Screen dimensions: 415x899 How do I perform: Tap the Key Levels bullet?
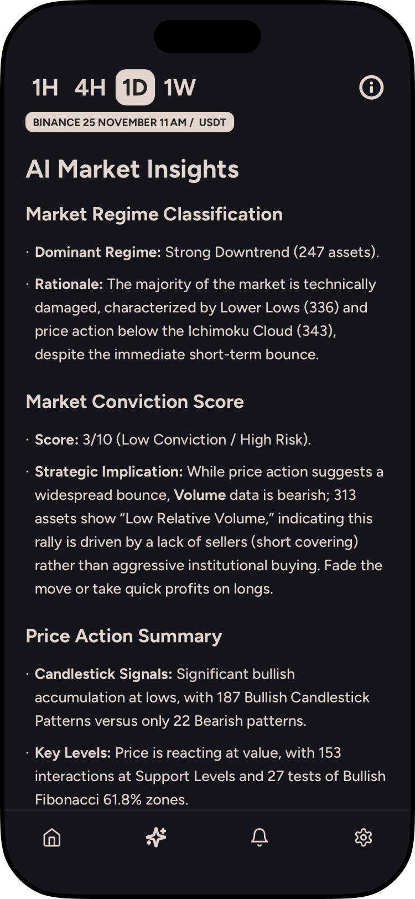210,776
